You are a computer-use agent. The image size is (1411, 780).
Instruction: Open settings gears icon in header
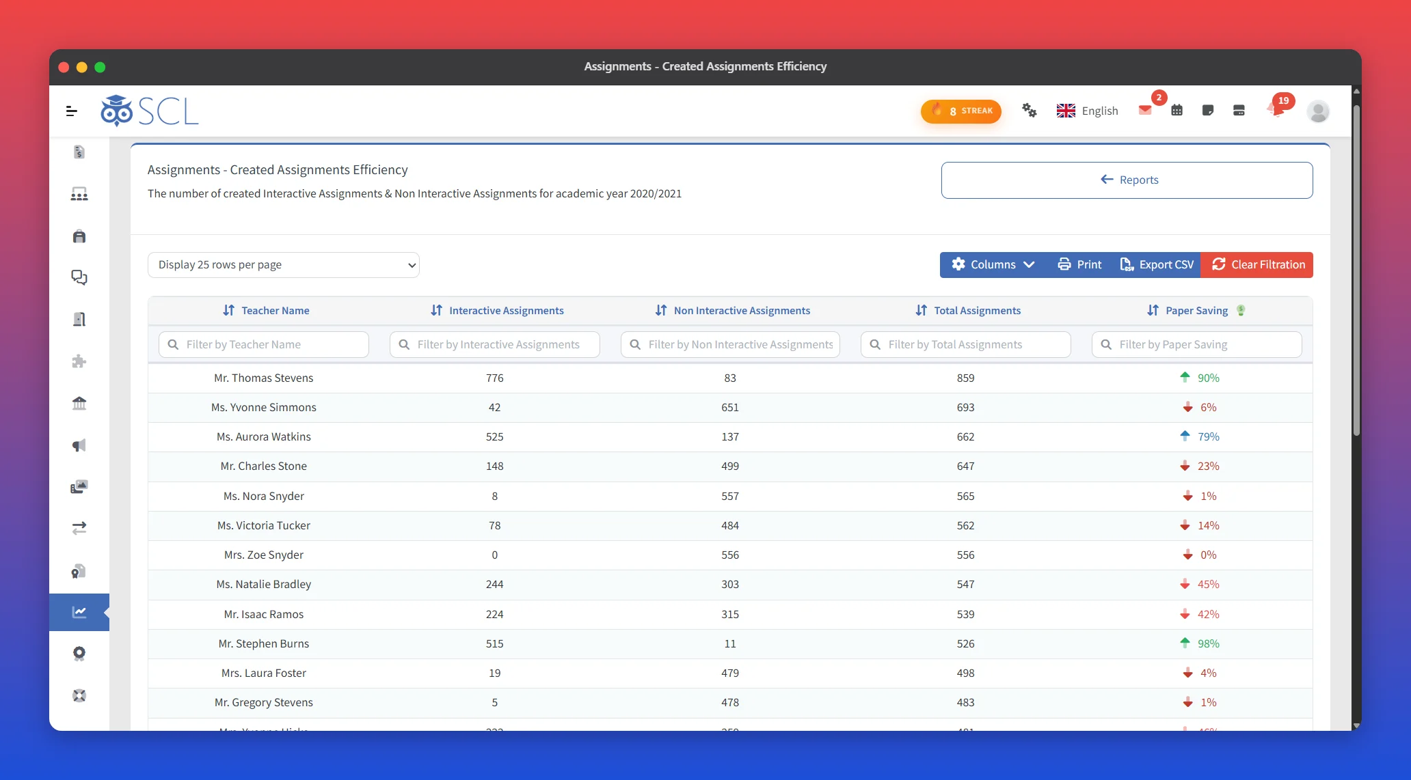click(1029, 110)
